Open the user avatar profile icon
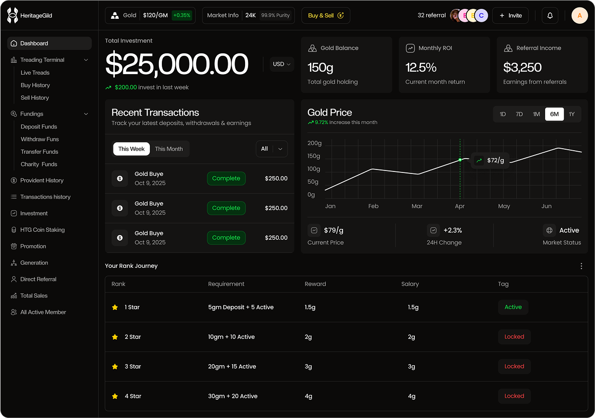 [579, 15]
